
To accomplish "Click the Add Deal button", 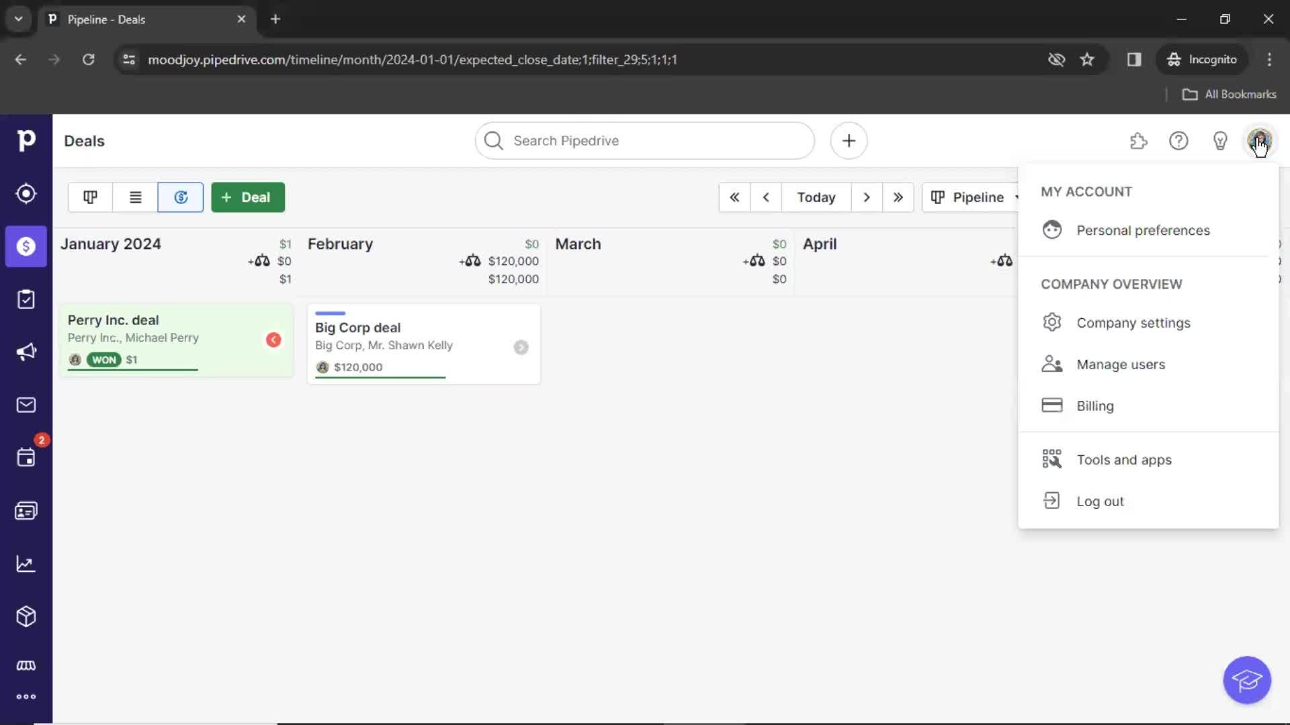I will point(247,197).
